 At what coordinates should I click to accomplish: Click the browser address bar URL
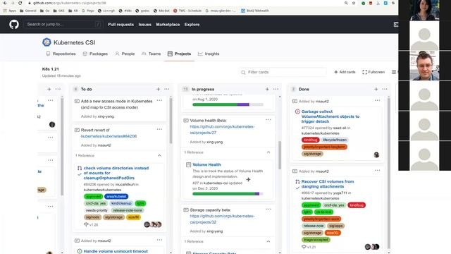pyautogui.click(x=69, y=3)
